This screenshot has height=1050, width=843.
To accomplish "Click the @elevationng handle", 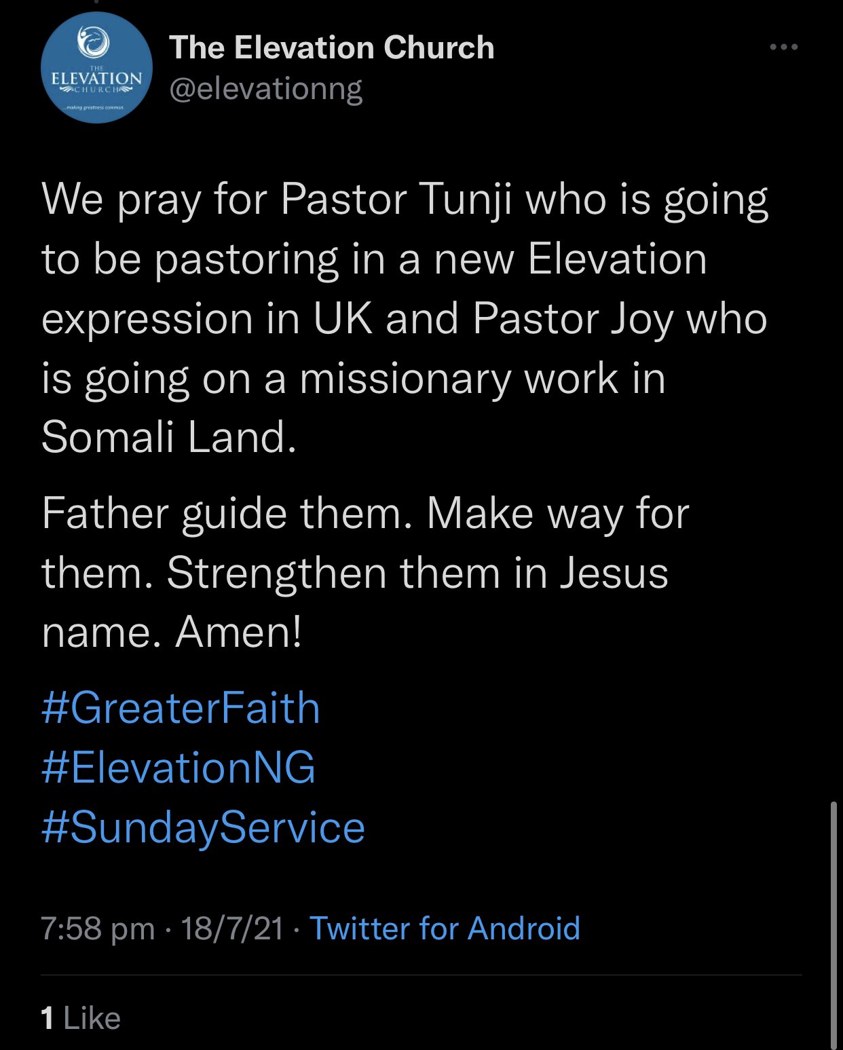I will 265,89.
